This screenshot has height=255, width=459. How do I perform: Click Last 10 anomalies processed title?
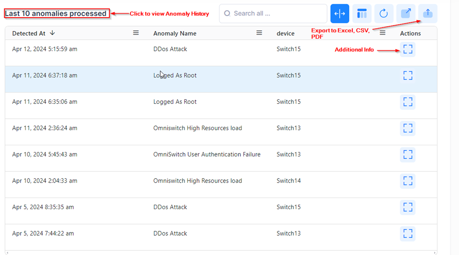(56, 13)
